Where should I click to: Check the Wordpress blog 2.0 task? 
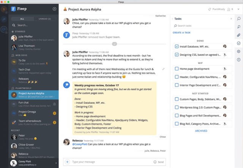[177, 107]
